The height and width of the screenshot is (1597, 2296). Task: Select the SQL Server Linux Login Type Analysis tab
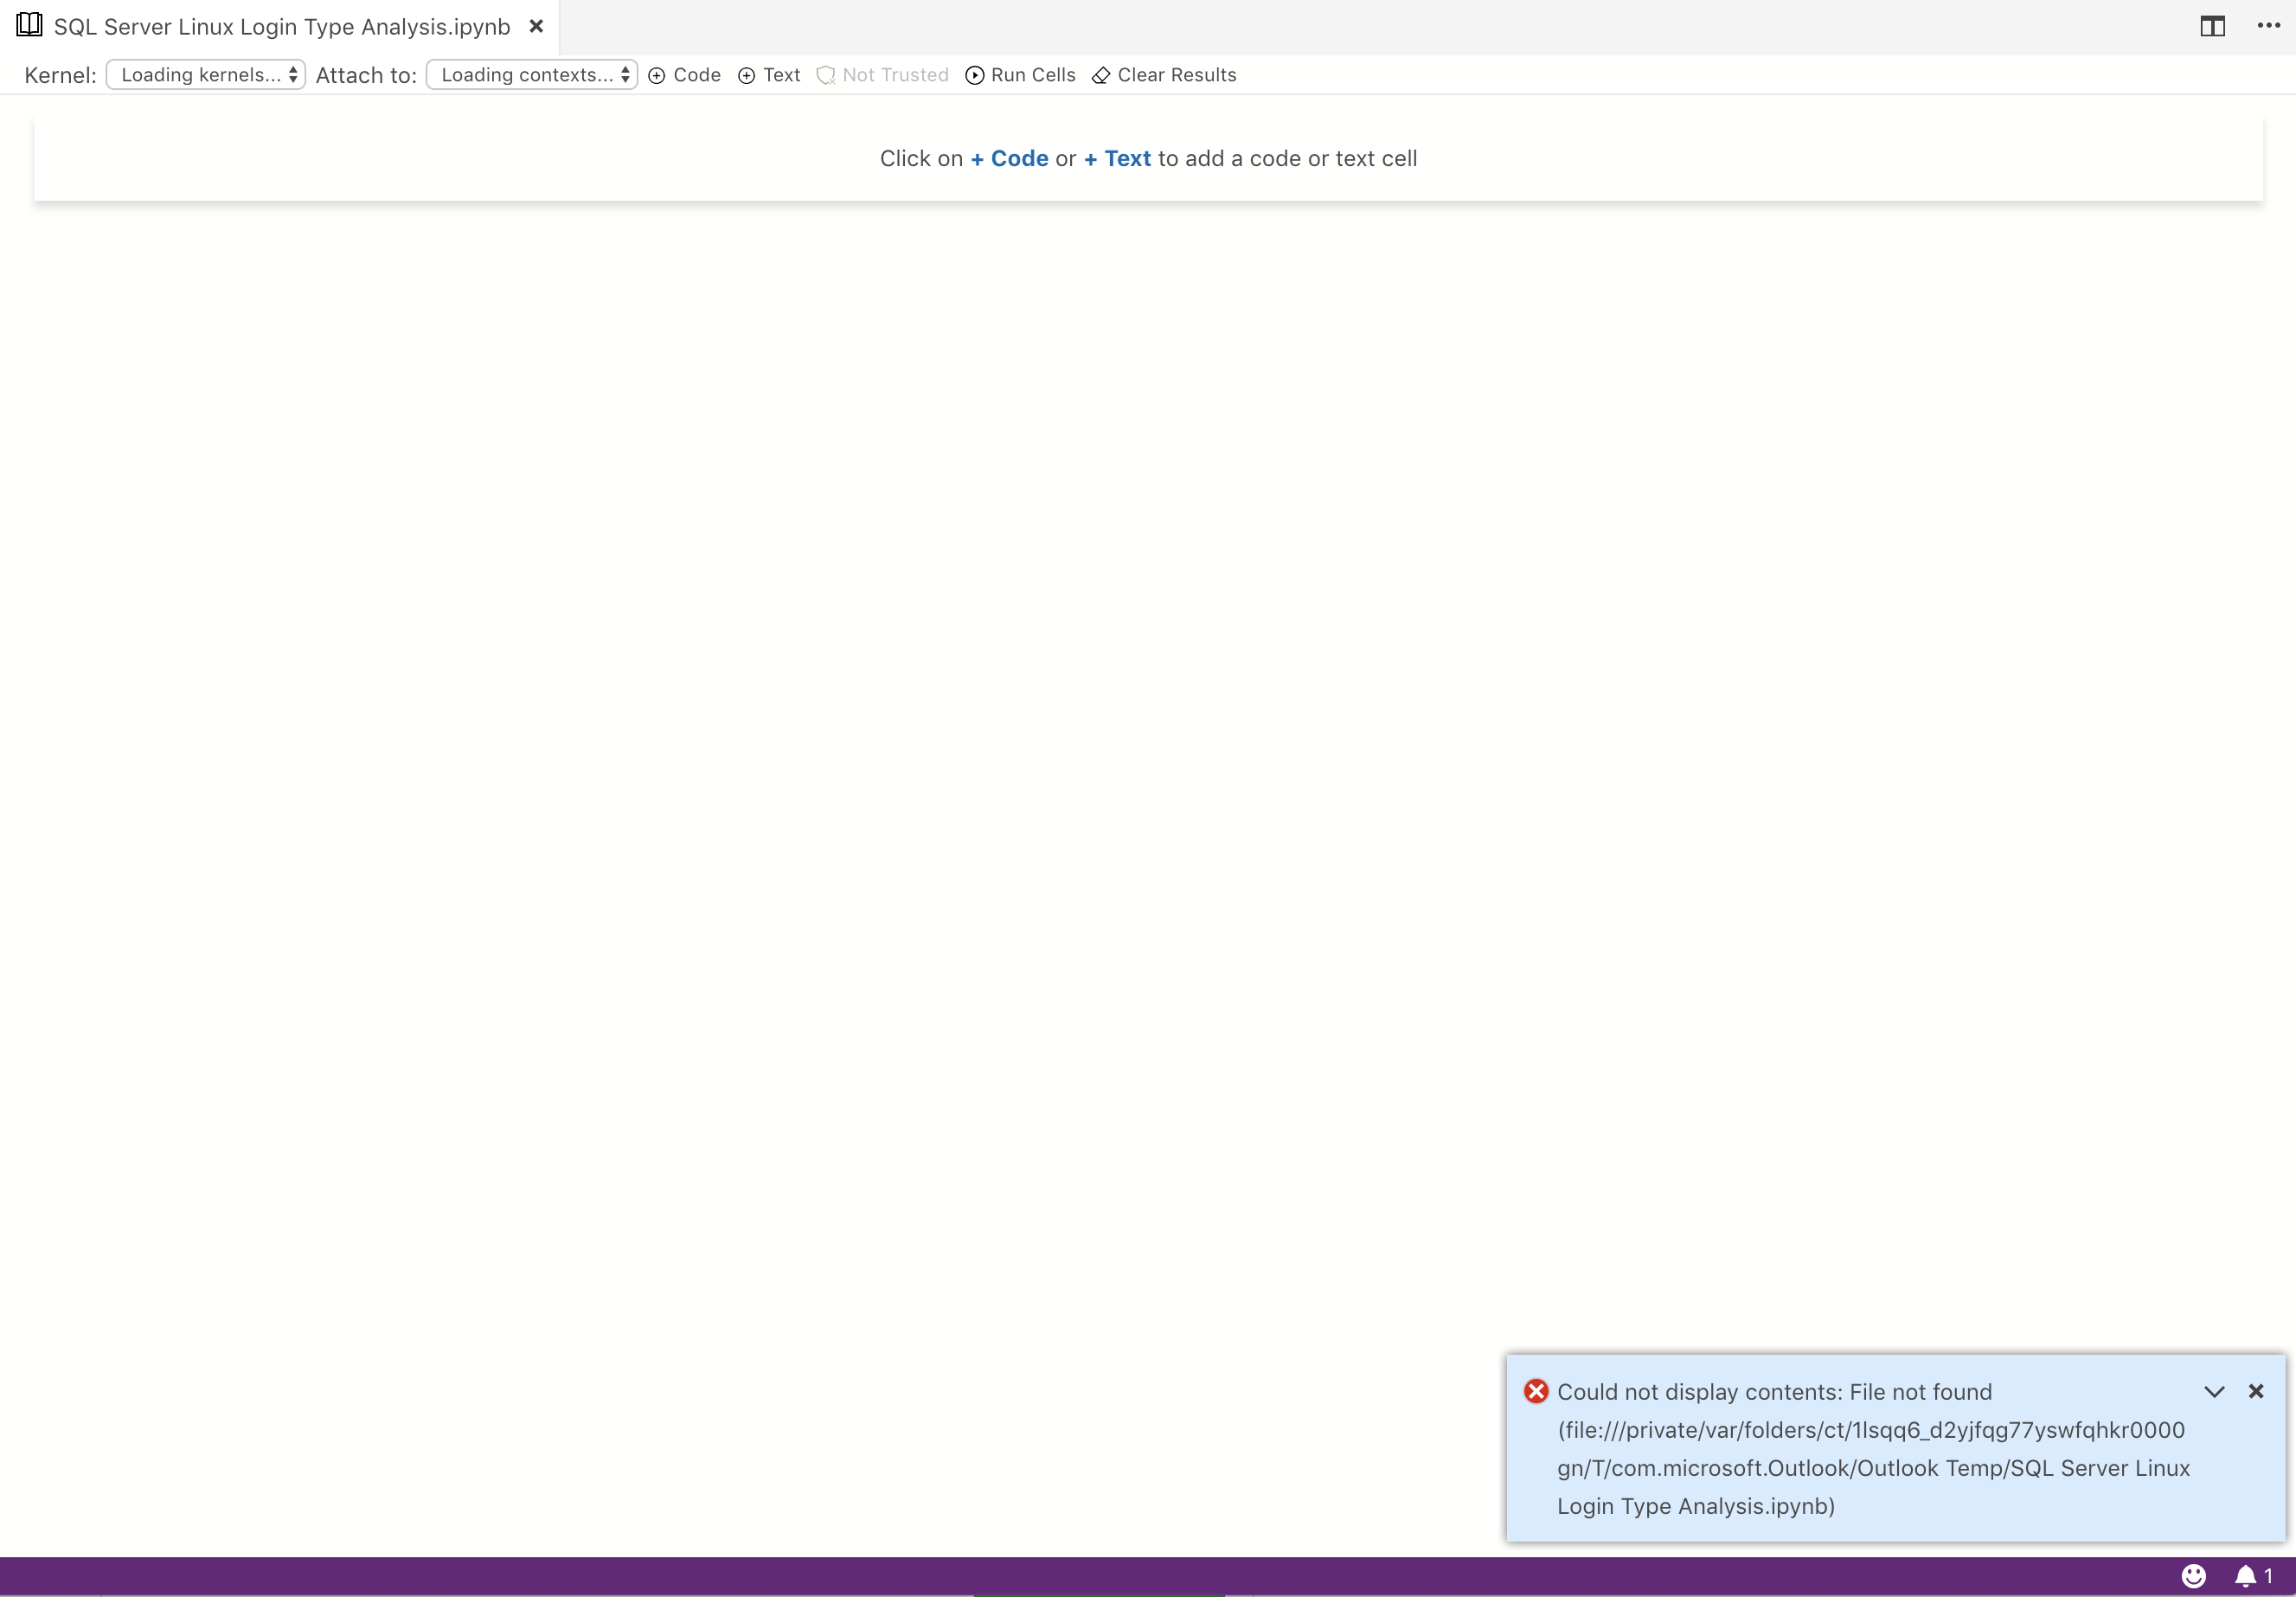[280, 27]
